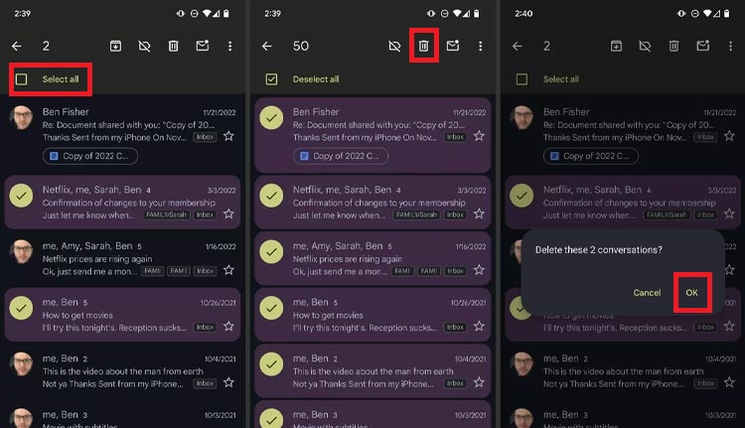Deselect 'man from earth' checkmark in middle screenshot
The height and width of the screenshot is (428, 745).
(x=271, y=364)
